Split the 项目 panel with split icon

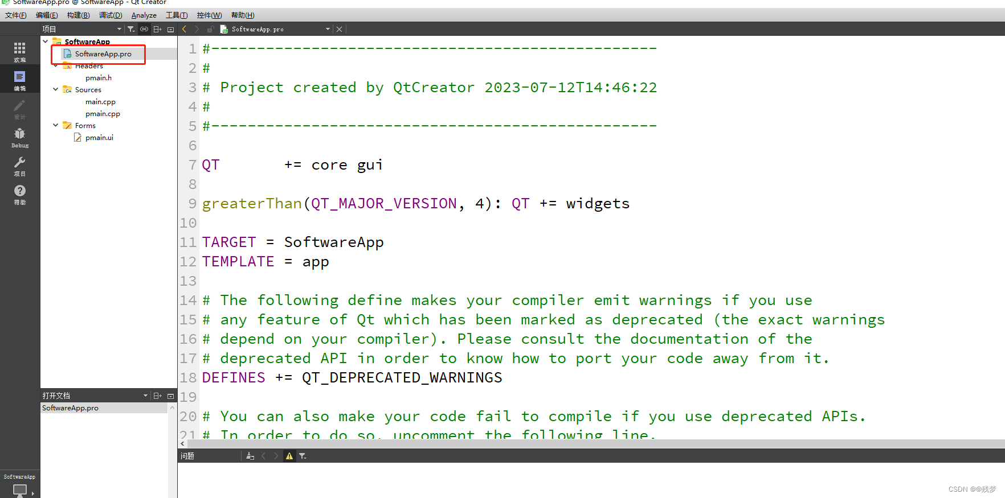point(158,29)
